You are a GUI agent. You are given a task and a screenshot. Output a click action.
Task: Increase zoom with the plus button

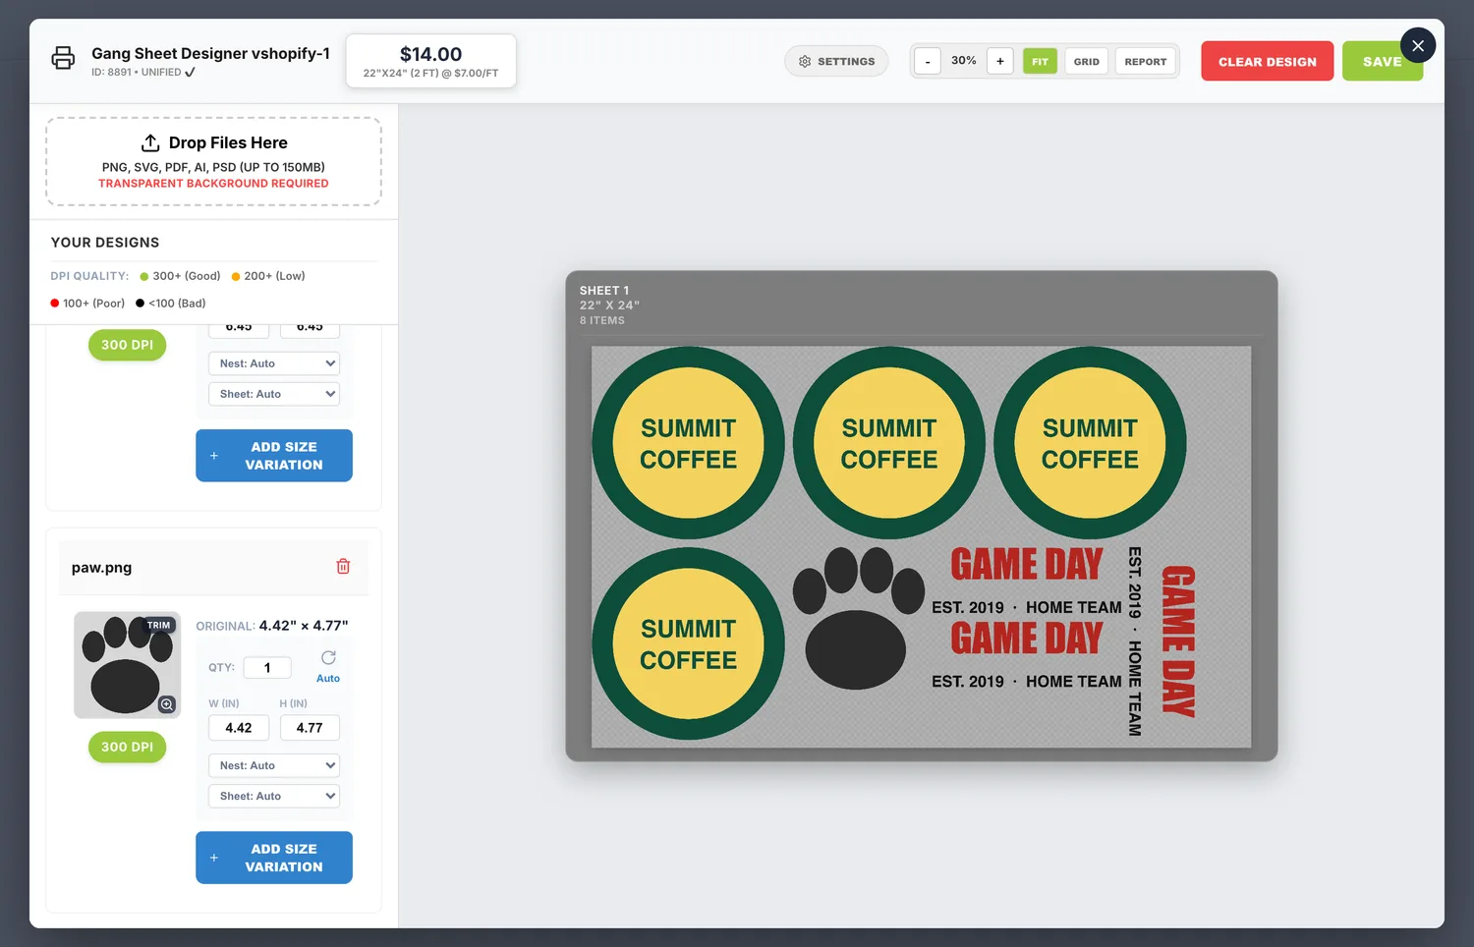[x=1000, y=61]
